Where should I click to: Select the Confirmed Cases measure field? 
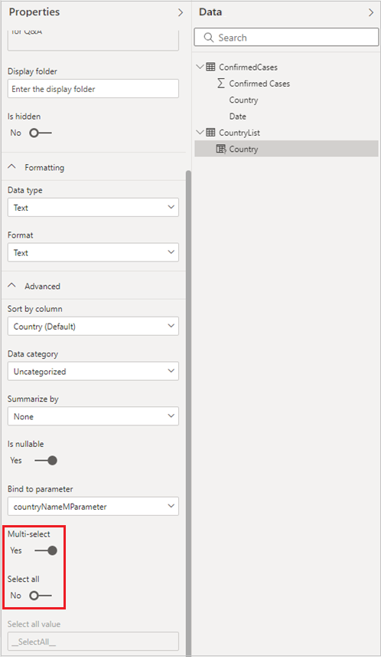[x=259, y=84]
